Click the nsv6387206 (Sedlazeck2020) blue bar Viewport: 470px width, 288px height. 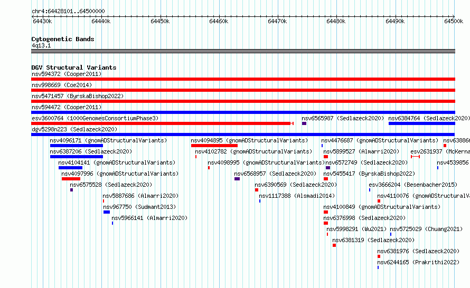77,157
